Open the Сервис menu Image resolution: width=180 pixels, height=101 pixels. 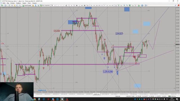click(24, 3)
